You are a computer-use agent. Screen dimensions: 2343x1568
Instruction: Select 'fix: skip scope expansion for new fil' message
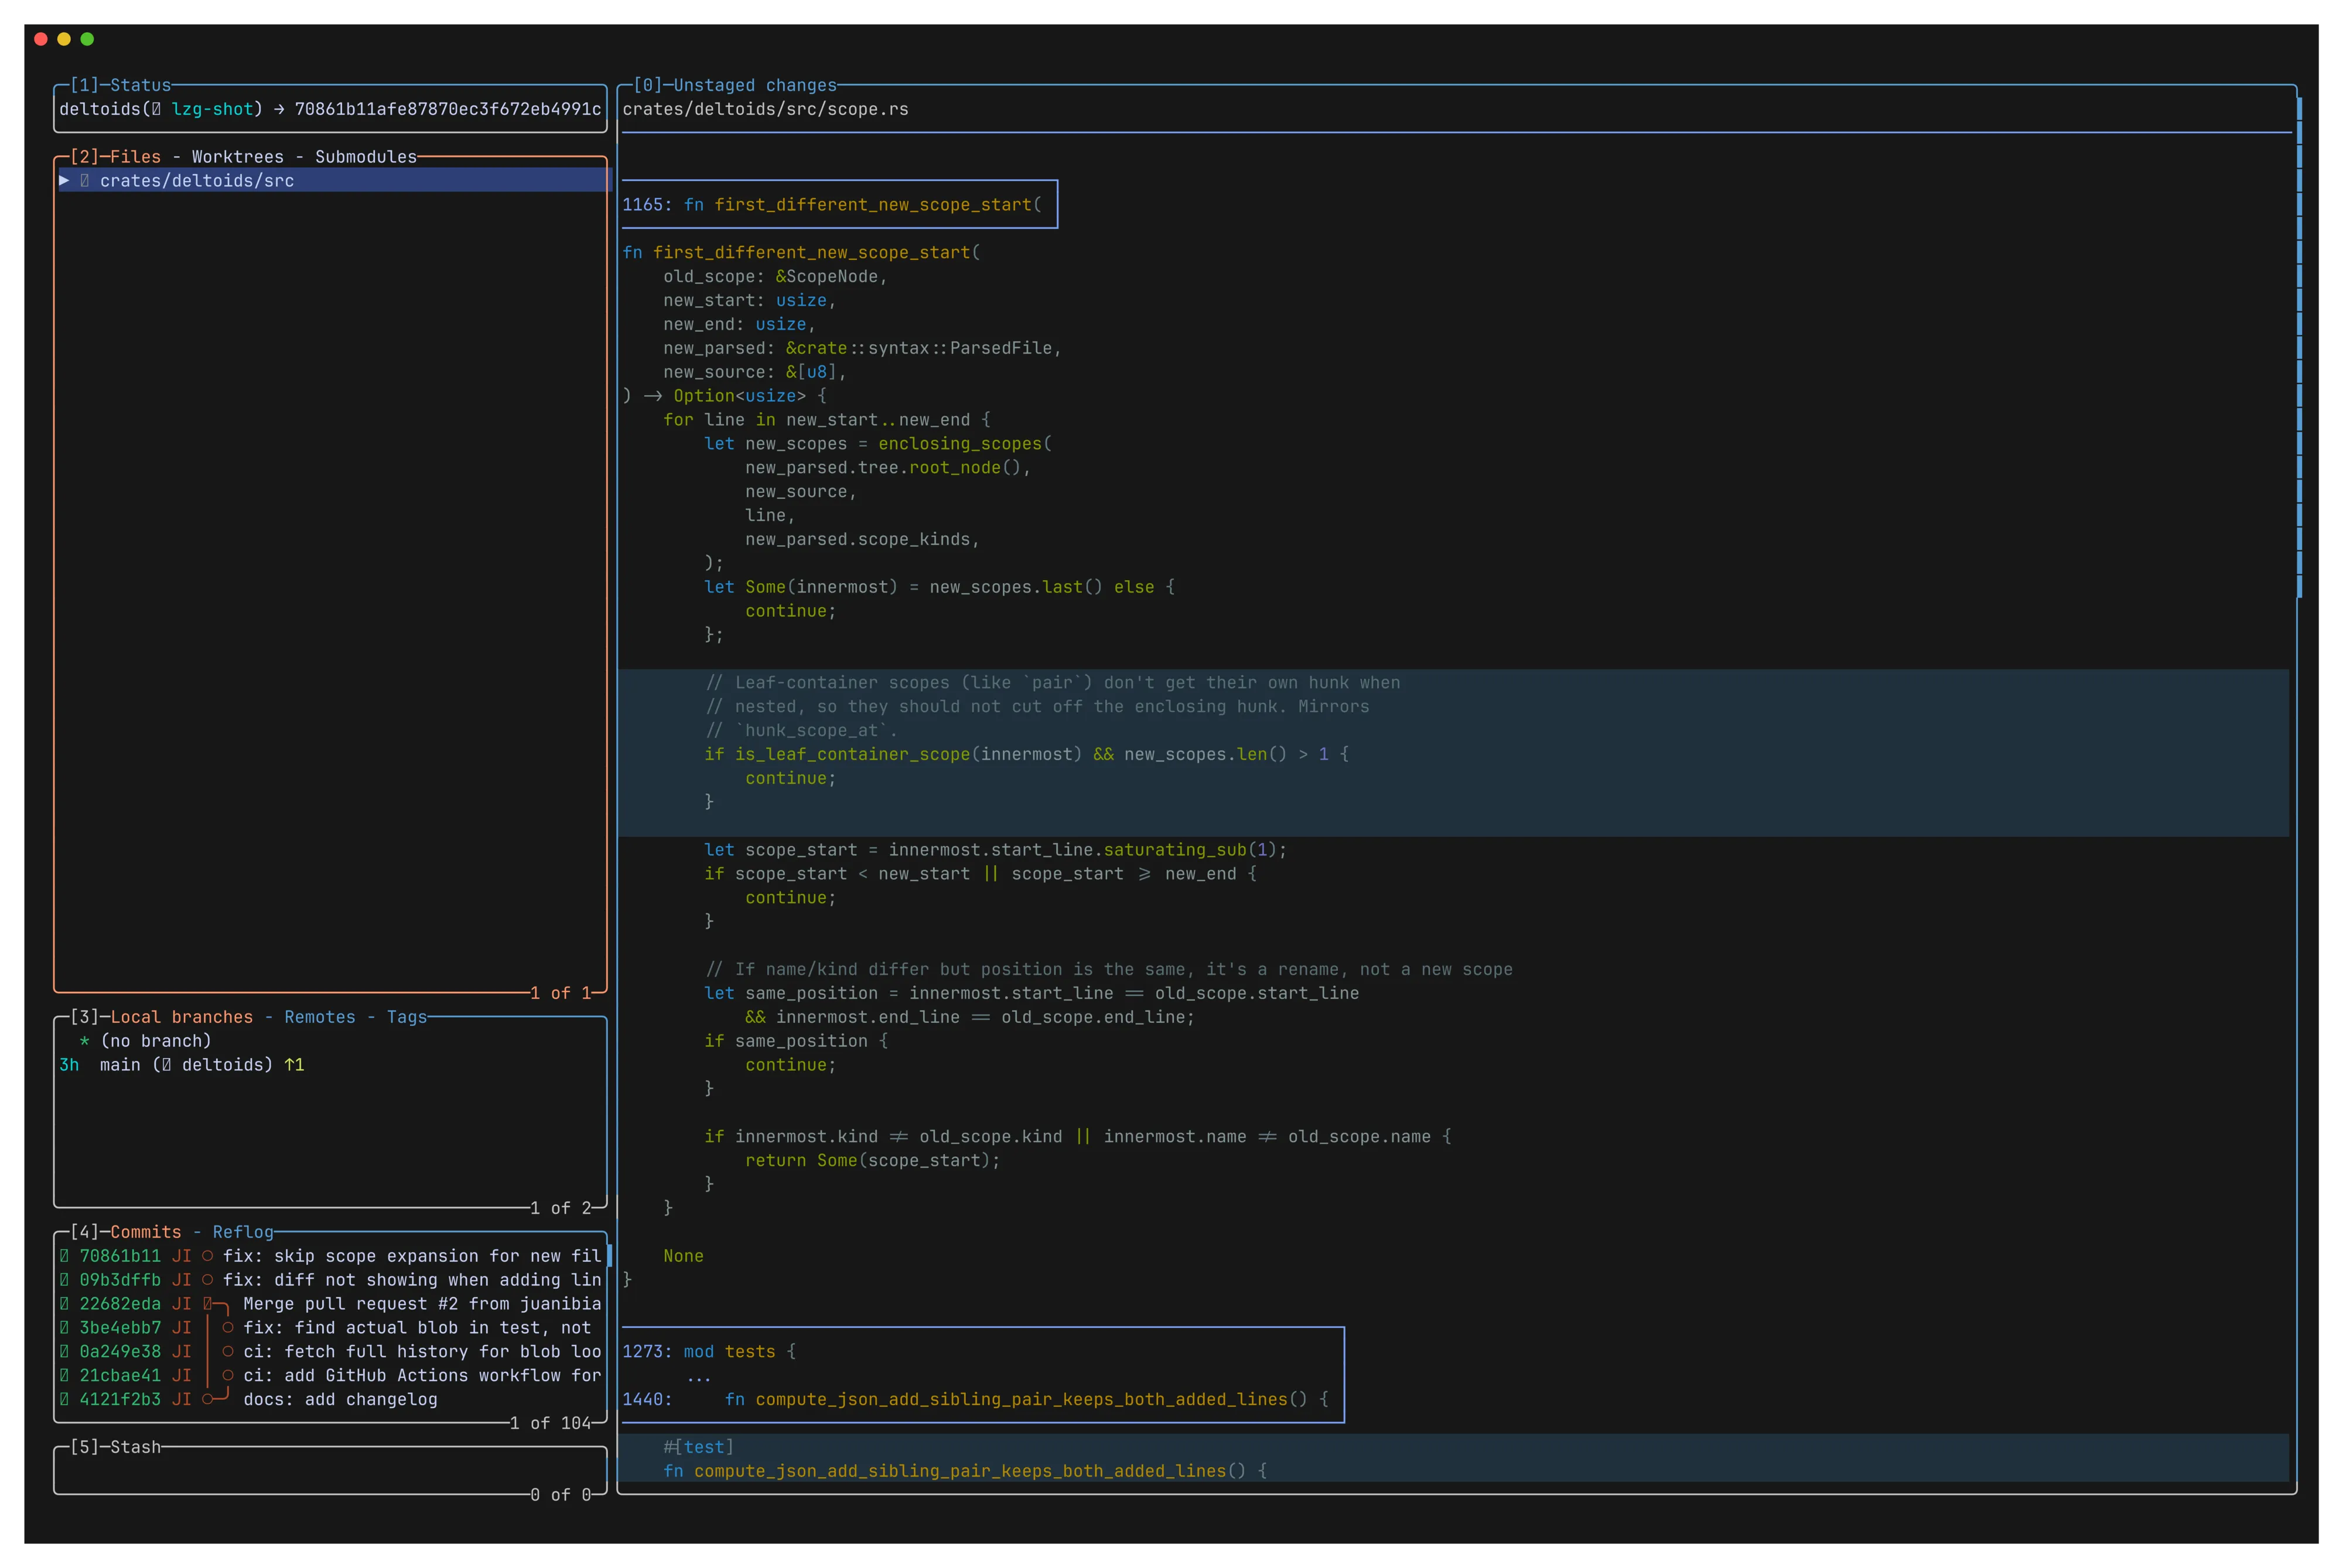click(412, 1256)
